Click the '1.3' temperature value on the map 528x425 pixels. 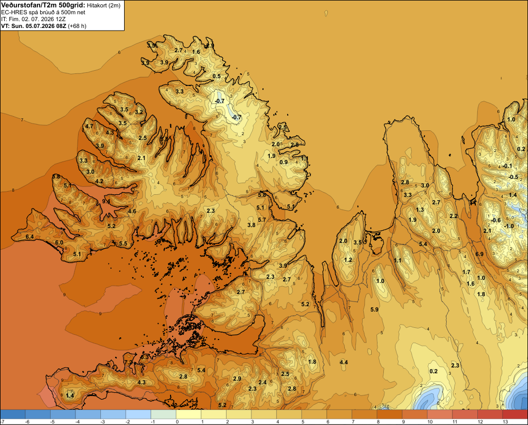coord(420,210)
